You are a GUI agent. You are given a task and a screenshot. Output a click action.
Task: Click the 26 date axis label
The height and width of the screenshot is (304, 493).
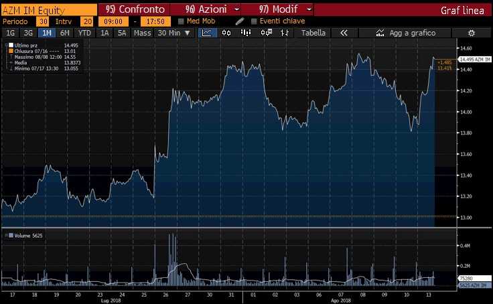click(x=165, y=295)
